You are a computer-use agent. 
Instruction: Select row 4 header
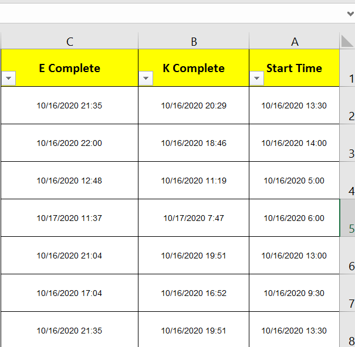[347, 181]
